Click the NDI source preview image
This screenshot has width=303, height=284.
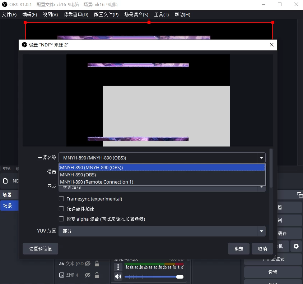148,100
